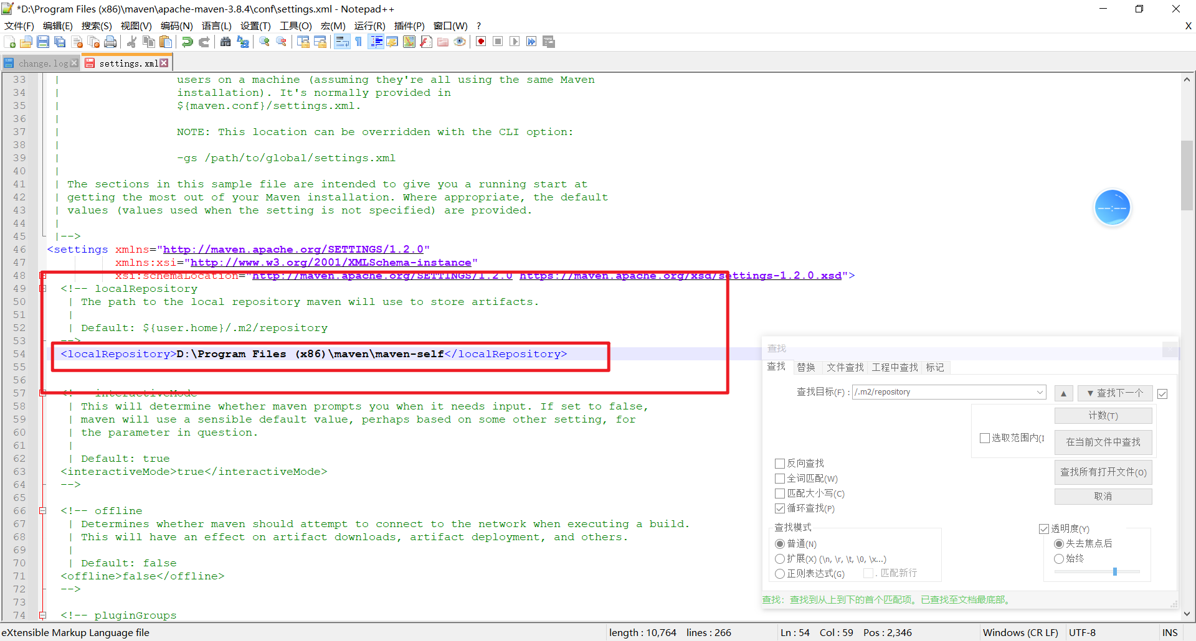Undo the last edit via toolbar
The image size is (1196, 641).
coord(187,42)
